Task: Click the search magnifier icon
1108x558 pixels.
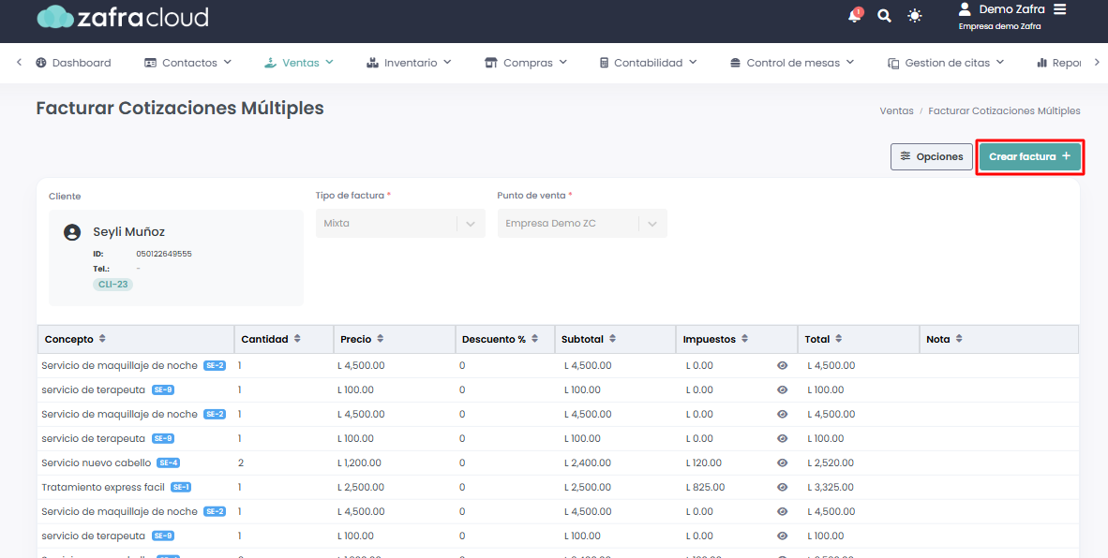Action: click(x=884, y=16)
